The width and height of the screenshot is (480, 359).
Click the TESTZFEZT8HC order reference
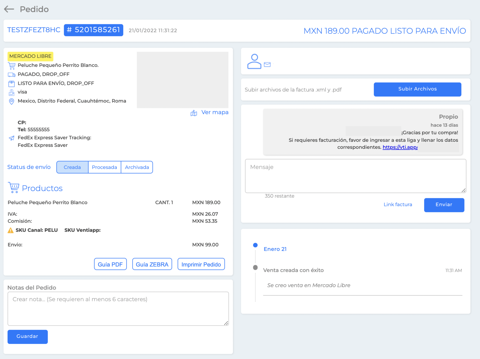point(34,30)
